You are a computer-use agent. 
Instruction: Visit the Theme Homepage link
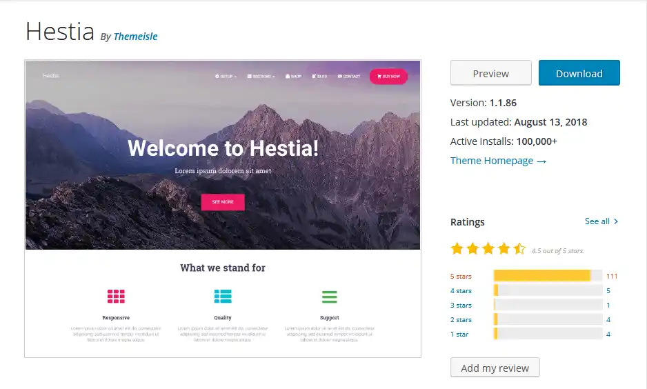point(498,161)
